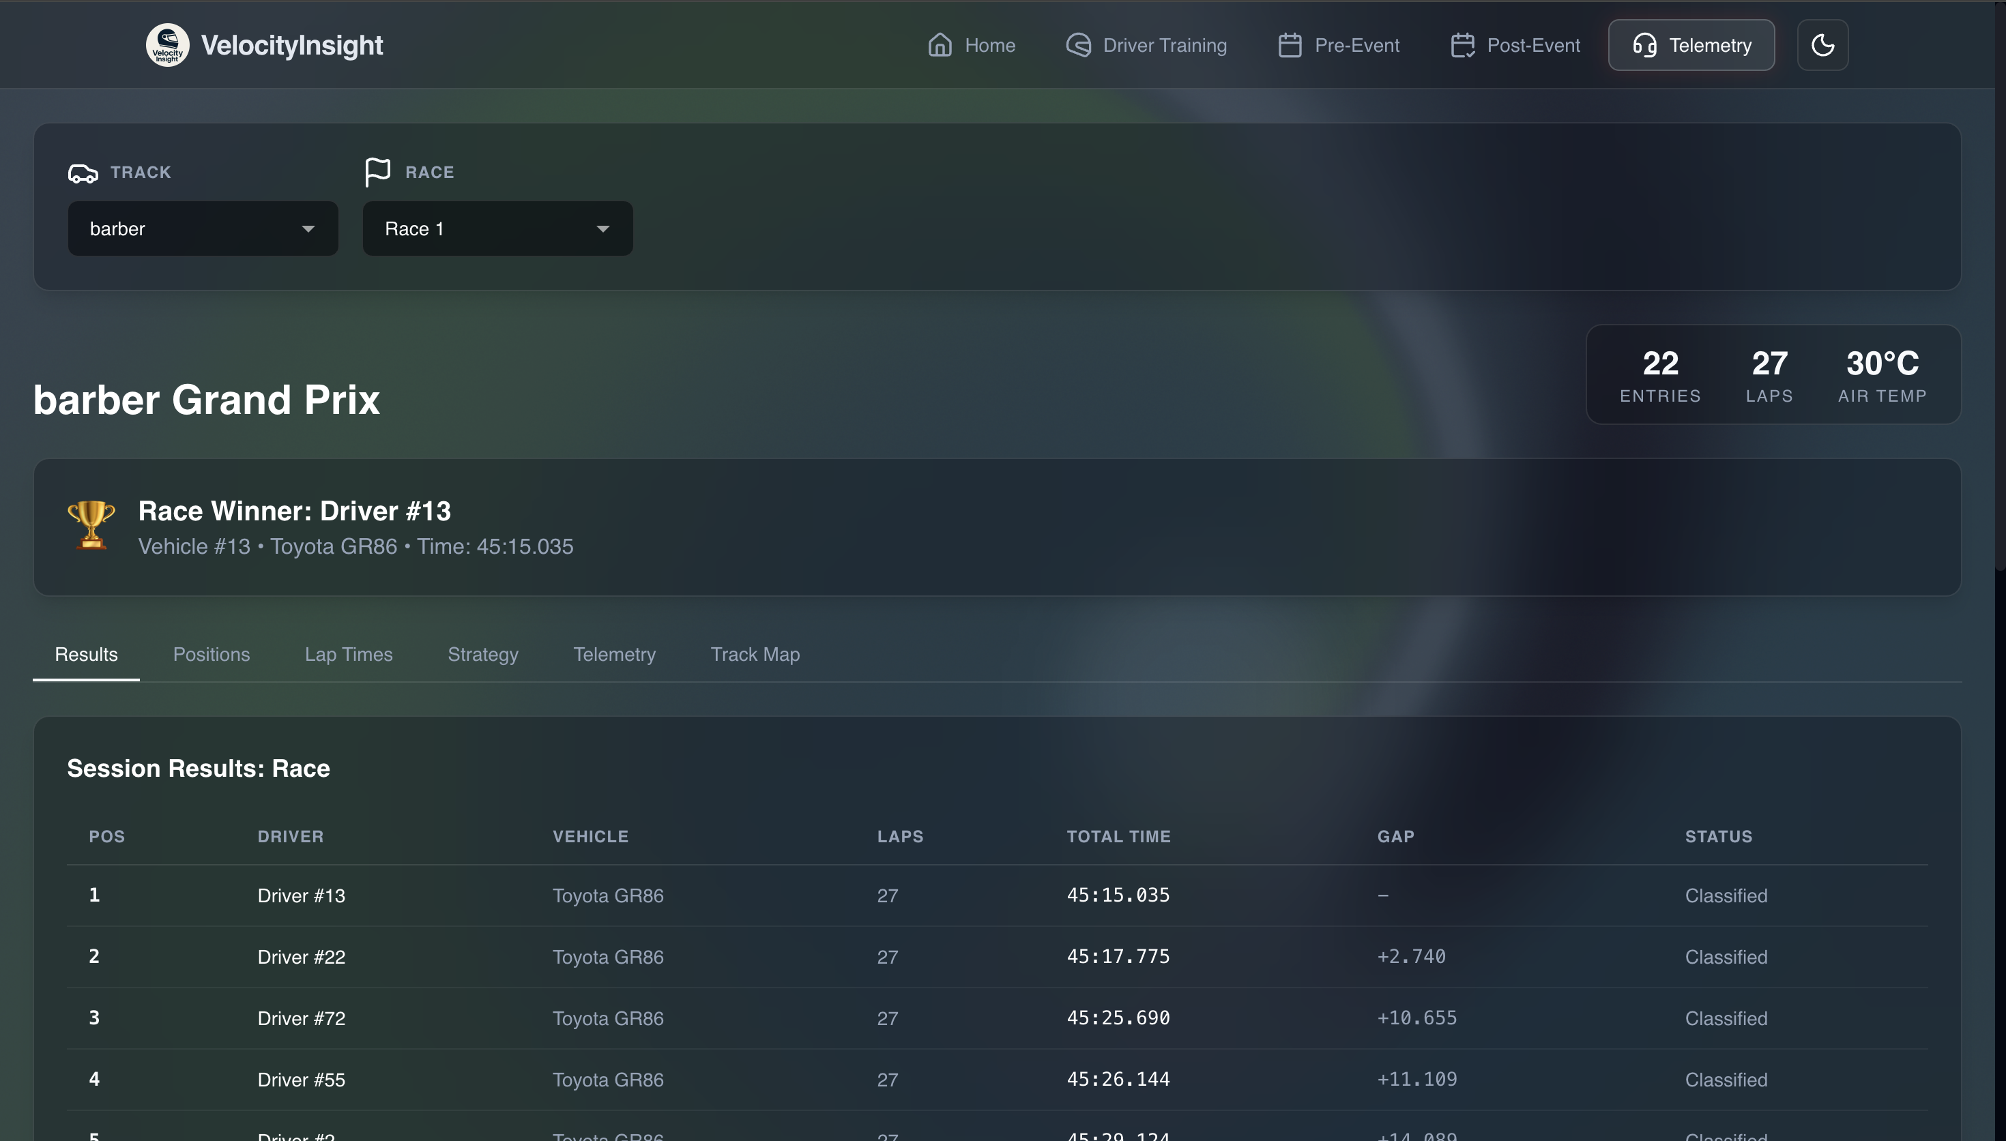2006x1141 pixels.
Task: Open the Strategy tab
Action: pyautogui.click(x=482, y=654)
